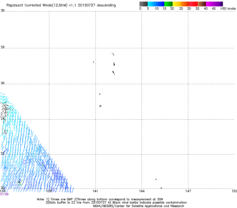237x208 pixels.
Task: Click the 'Data buffer is 22 hrs' note
Action: coord(116,203)
